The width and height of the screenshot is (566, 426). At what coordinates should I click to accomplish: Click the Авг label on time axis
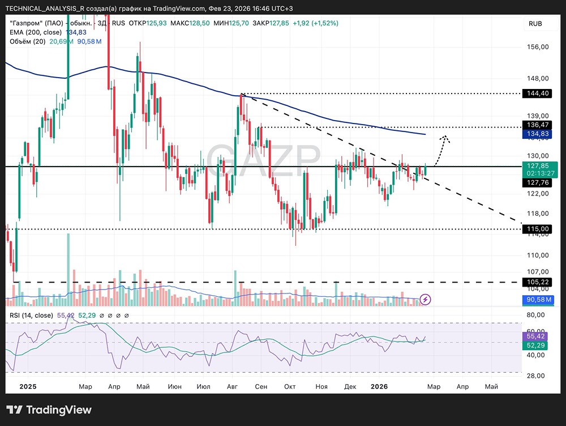coord(232,386)
